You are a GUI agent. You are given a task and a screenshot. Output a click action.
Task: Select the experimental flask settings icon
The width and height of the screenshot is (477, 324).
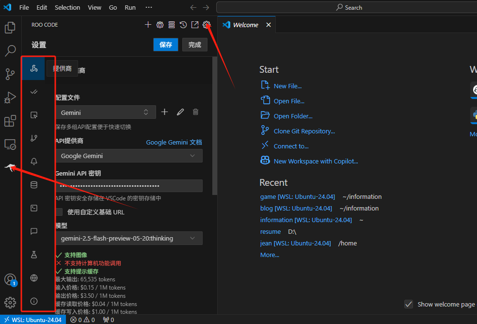tap(34, 255)
